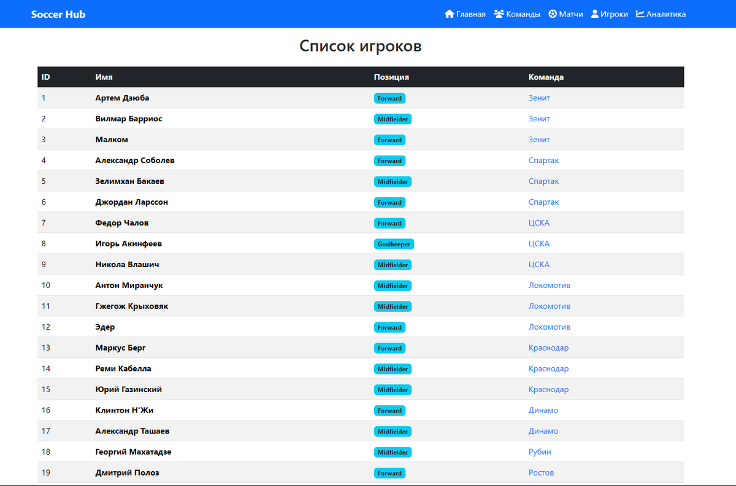Click the Позиция column header

pos(391,77)
